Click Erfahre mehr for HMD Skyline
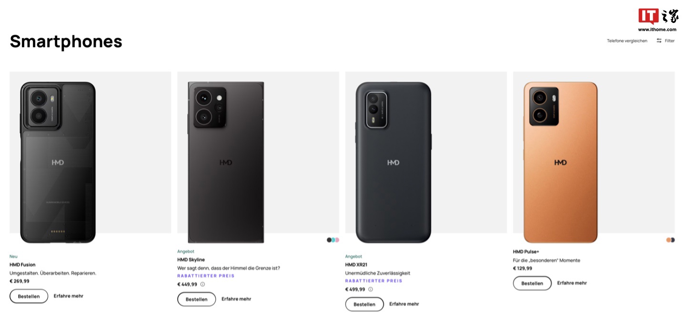This screenshot has width=686, height=318. point(237,299)
